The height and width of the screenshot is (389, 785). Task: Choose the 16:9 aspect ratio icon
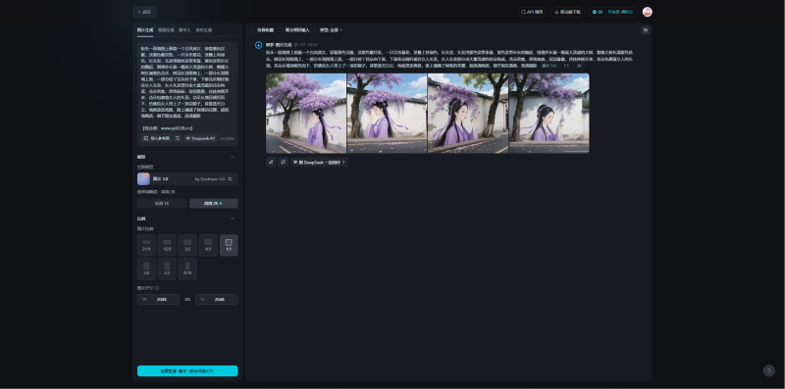point(167,245)
